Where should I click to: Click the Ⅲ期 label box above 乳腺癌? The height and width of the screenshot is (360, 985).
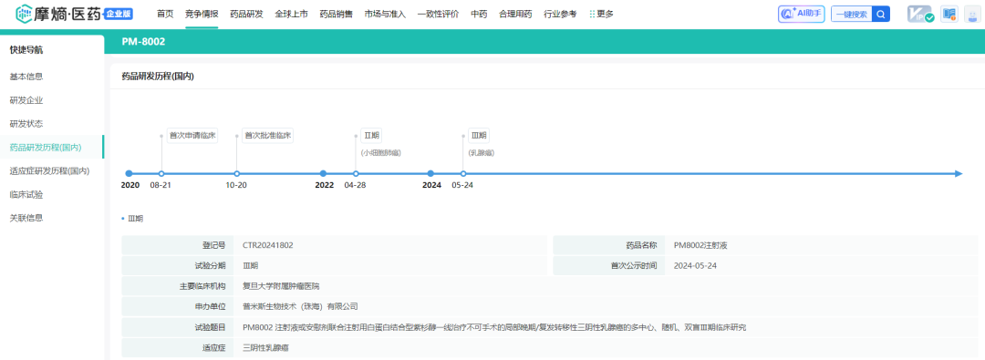[479, 135]
